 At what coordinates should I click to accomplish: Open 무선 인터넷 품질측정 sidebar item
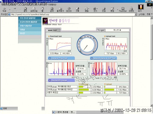(x=30, y=18)
